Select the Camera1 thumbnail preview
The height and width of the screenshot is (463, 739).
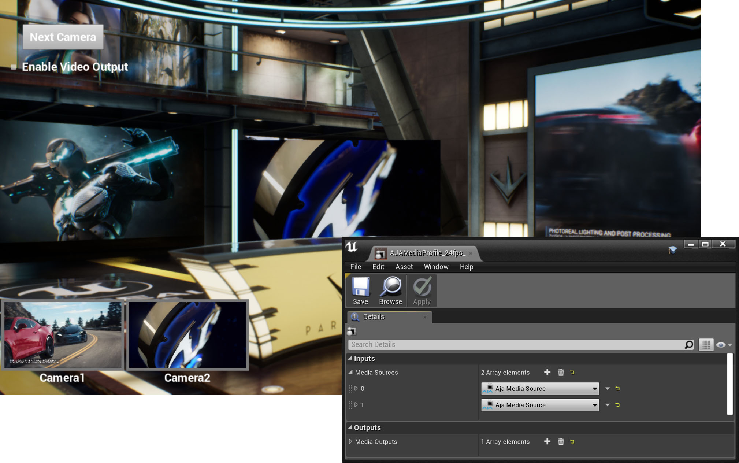[x=63, y=334]
